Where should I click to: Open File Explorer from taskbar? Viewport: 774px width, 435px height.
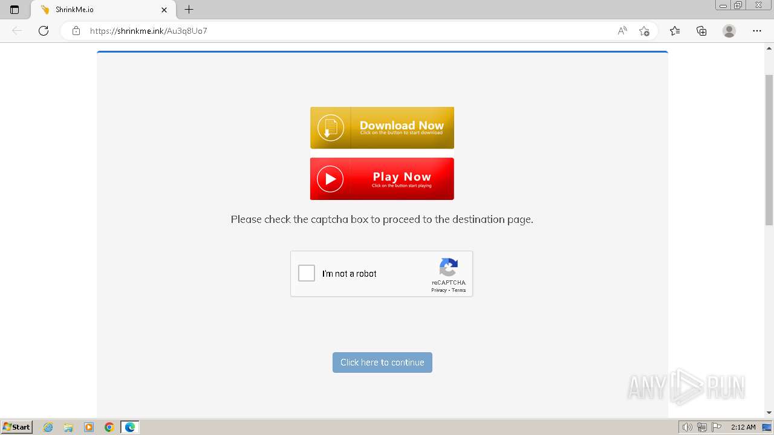click(68, 427)
